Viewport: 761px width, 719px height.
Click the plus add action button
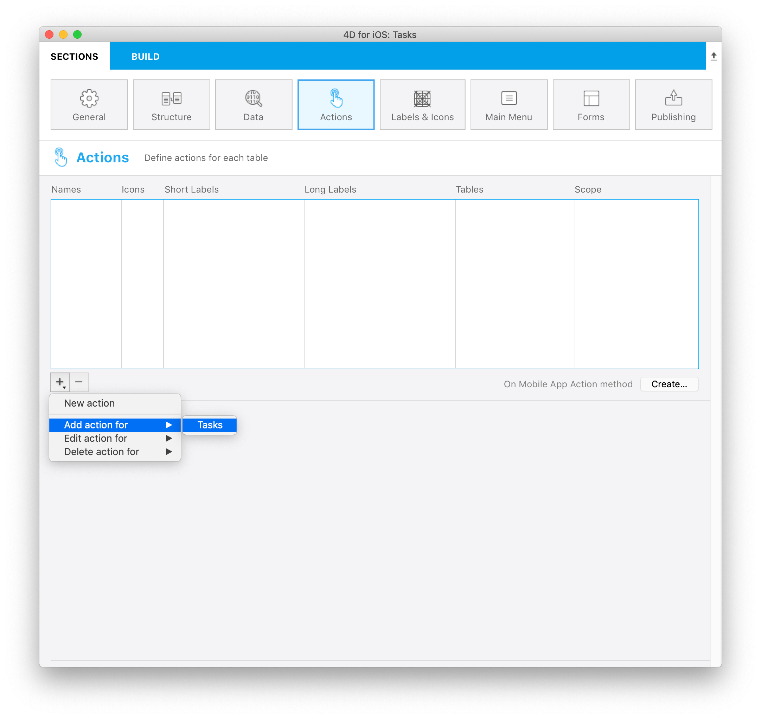pos(60,382)
